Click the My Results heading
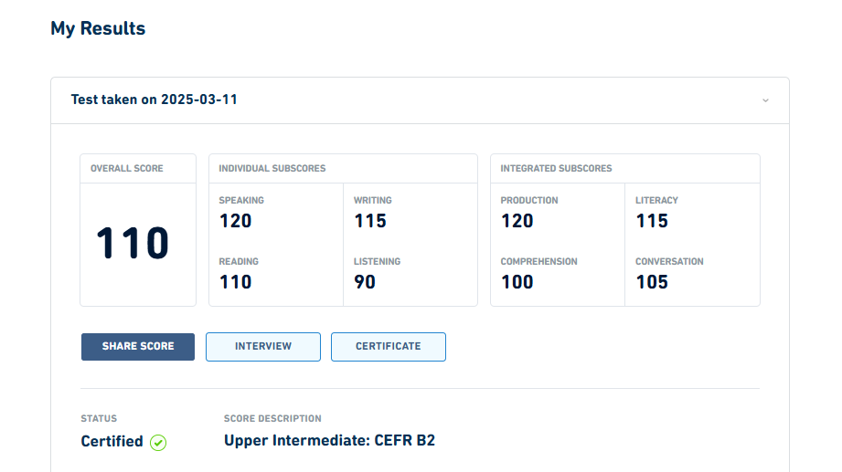The image size is (842, 472). (98, 28)
